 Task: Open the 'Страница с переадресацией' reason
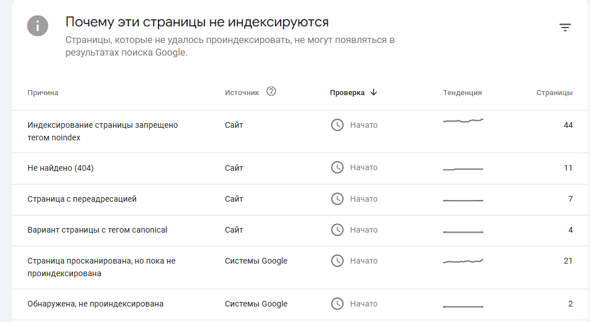click(x=82, y=199)
